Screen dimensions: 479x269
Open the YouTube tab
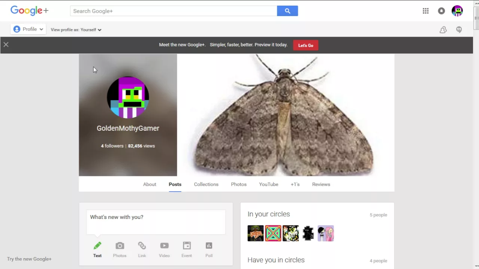pos(269,184)
